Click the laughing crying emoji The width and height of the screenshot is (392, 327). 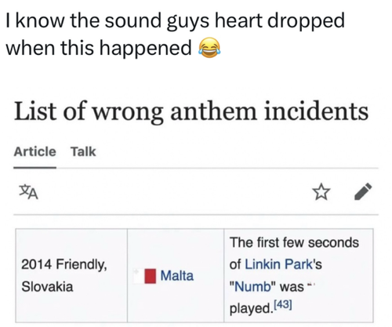click(x=209, y=48)
